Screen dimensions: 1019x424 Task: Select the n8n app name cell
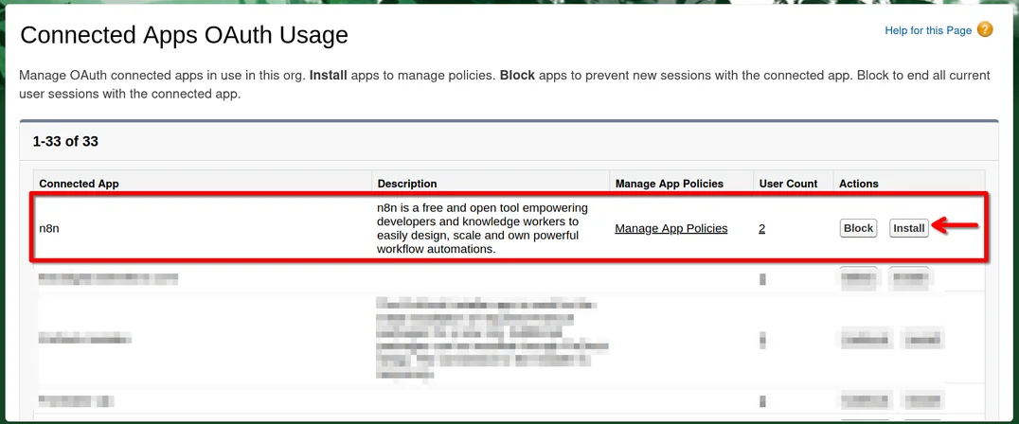coord(48,228)
